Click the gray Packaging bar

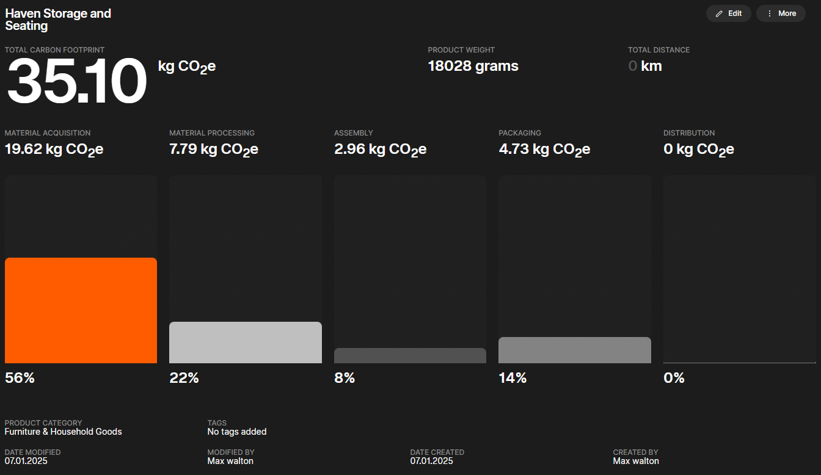(x=575, y=350)
